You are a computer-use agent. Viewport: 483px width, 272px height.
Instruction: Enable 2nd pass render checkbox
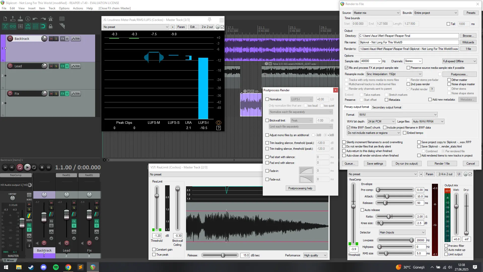click(x=408, y=84)
